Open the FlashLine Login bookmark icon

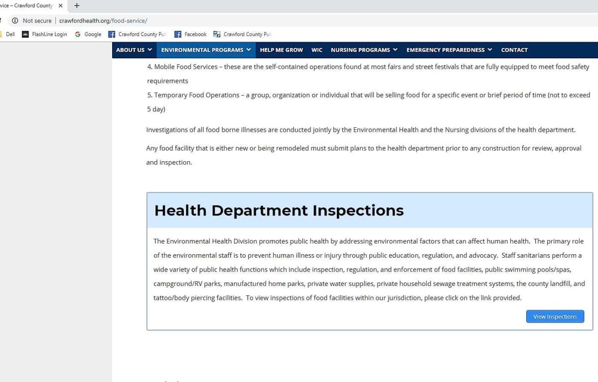[x=25, y=34]
